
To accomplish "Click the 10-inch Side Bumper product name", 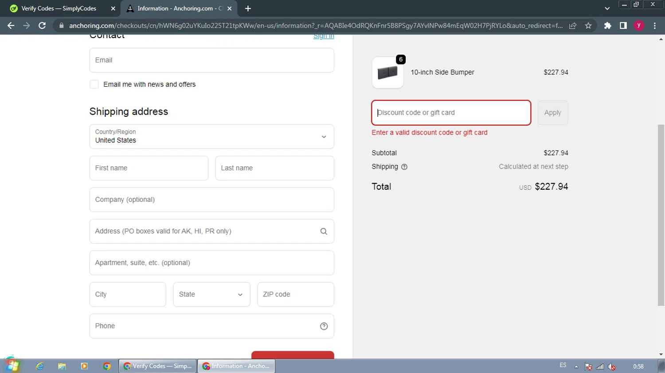I will 442,73.
